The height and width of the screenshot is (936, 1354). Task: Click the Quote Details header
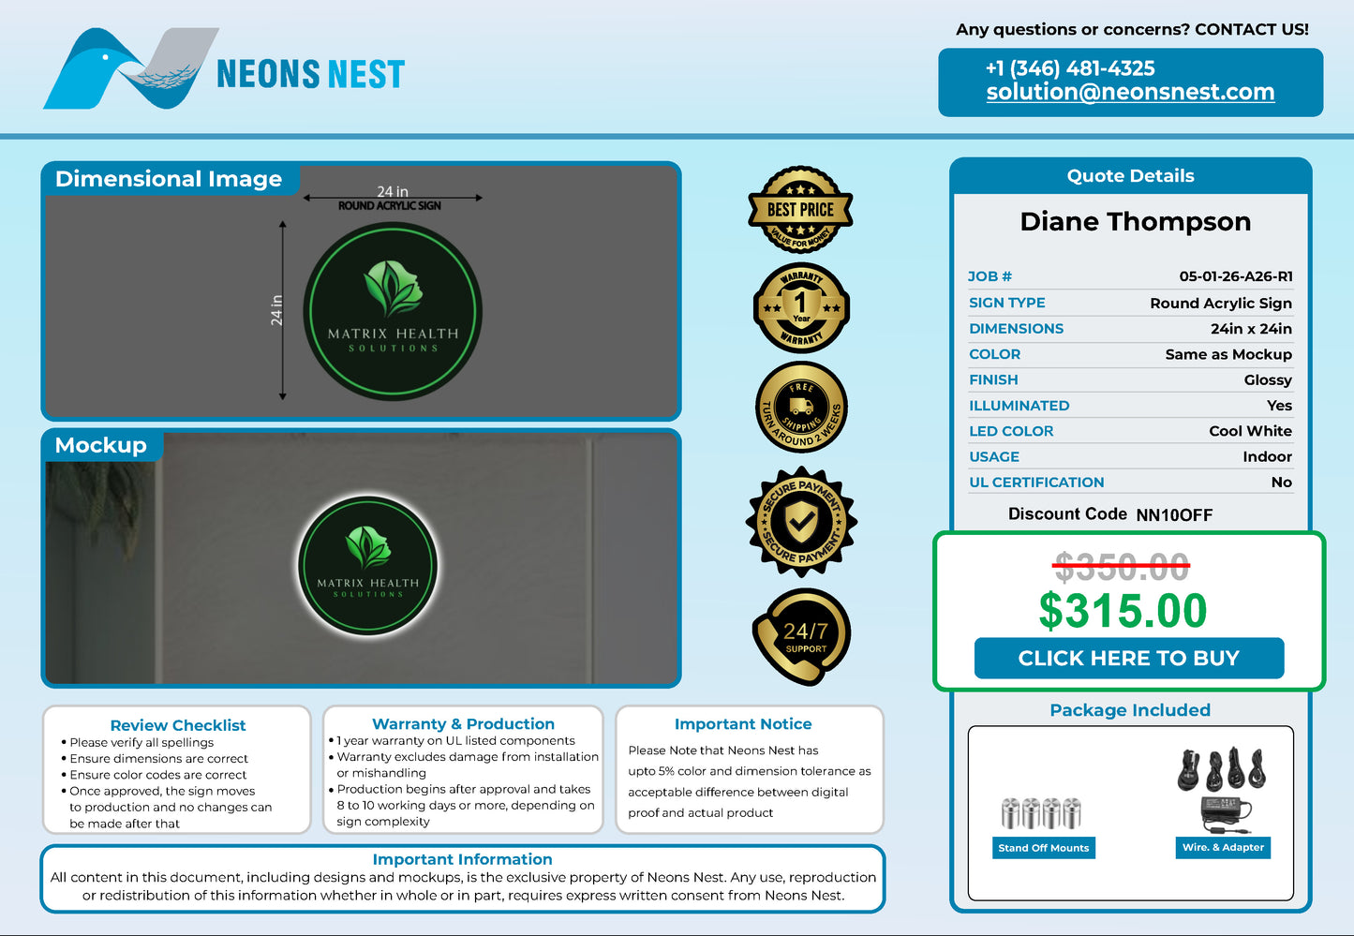[x=1130, y=176]
